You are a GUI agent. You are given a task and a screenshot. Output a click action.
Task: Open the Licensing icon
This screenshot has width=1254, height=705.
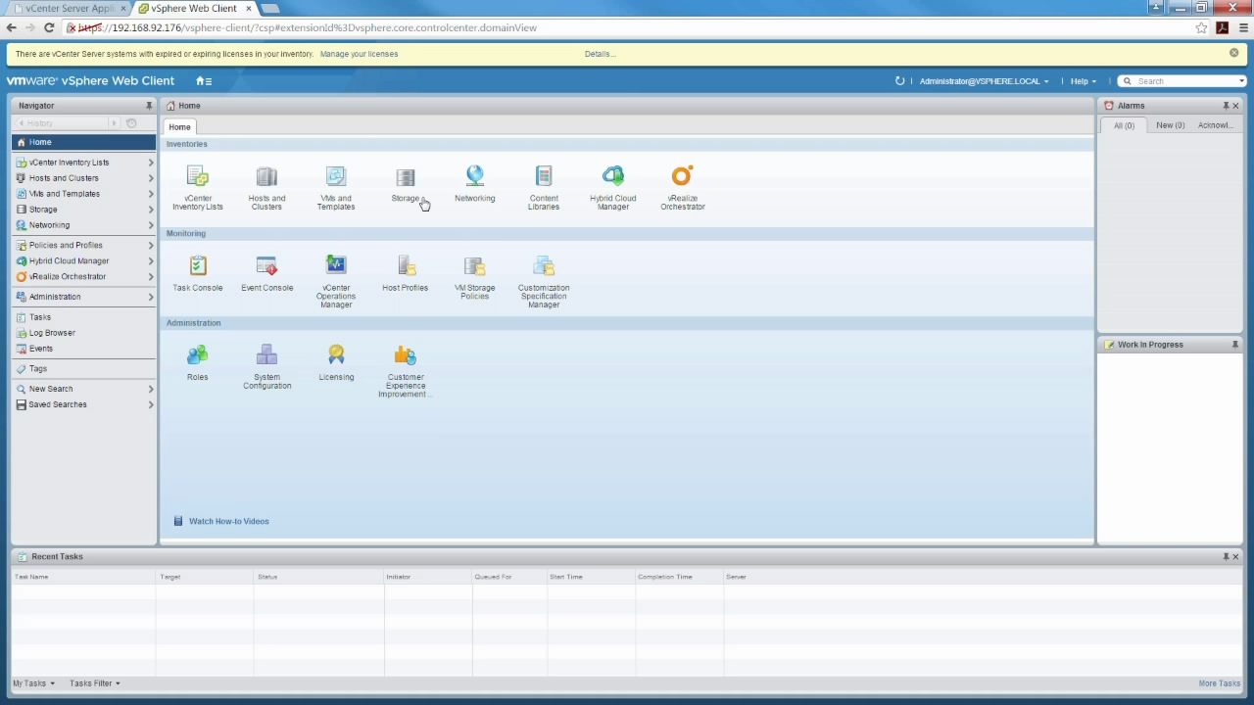[x=336, y=355]
